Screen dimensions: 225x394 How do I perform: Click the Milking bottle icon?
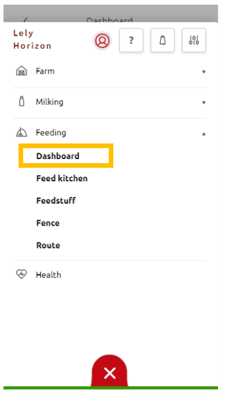tap(21, 101)
